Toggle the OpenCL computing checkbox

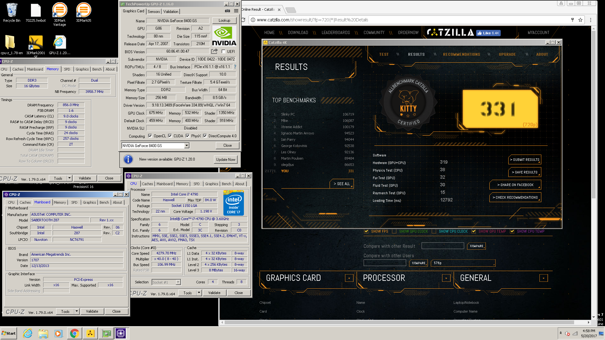point(150,136)
